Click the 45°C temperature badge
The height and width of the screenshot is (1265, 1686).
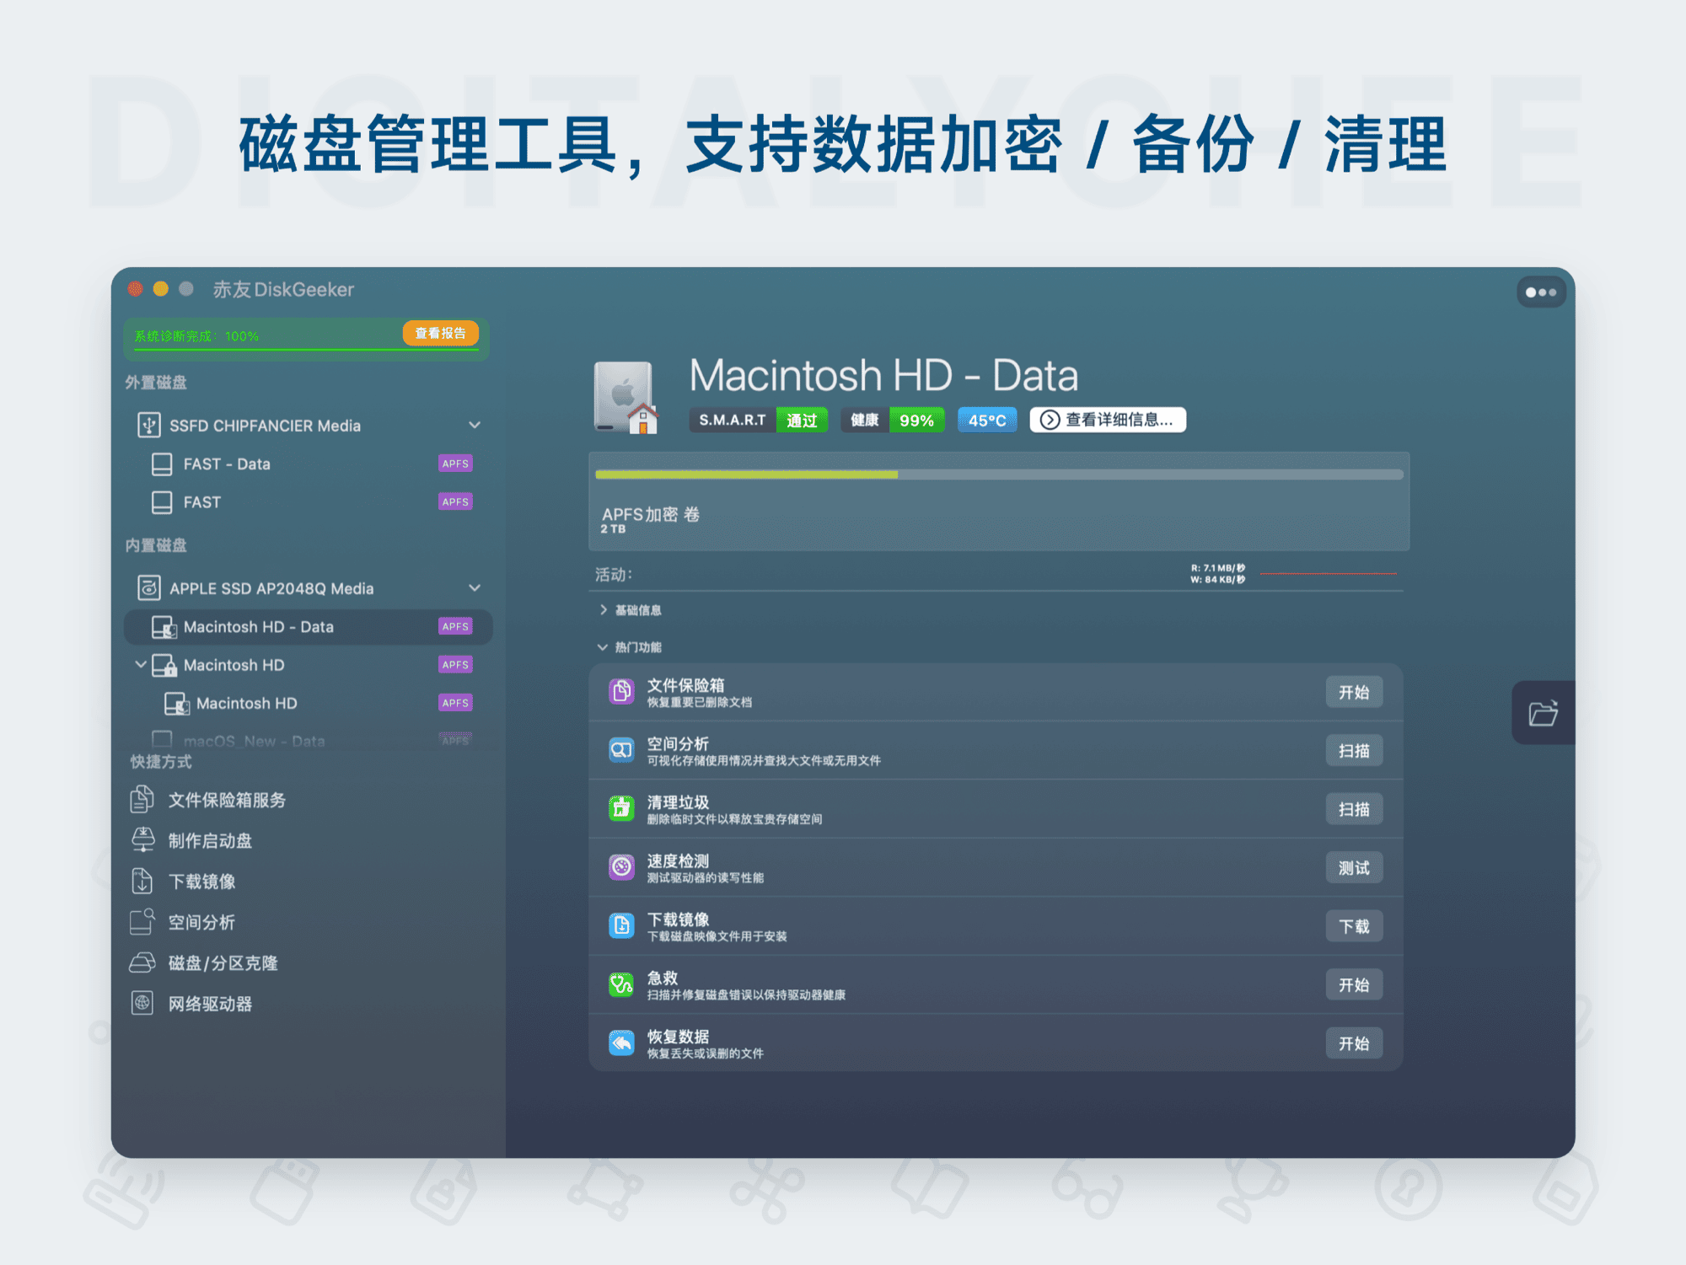click(x=986, y=419)
